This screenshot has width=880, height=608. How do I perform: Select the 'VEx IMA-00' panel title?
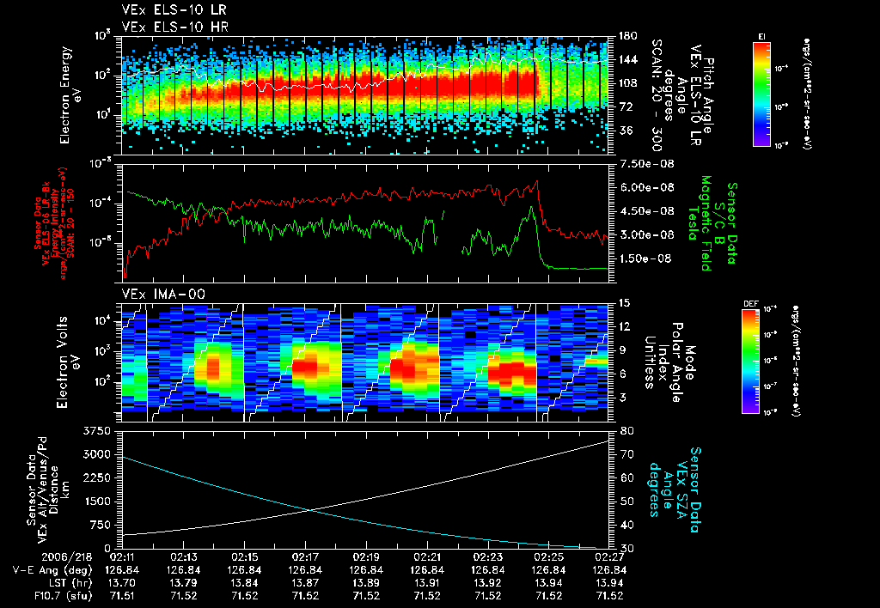(x=163, y=295)
